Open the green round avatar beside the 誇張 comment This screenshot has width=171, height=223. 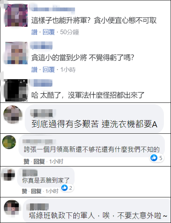pyautogui.click(x=9, y=142)
